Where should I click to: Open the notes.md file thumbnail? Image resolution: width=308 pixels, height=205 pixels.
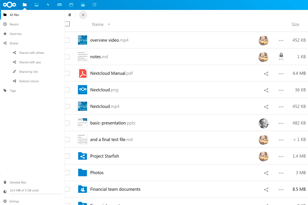[x=82, y=57]
